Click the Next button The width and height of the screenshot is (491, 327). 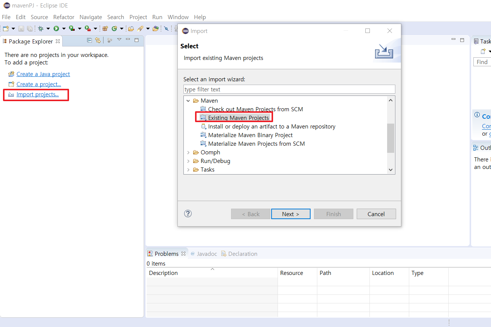click(291, 214)
